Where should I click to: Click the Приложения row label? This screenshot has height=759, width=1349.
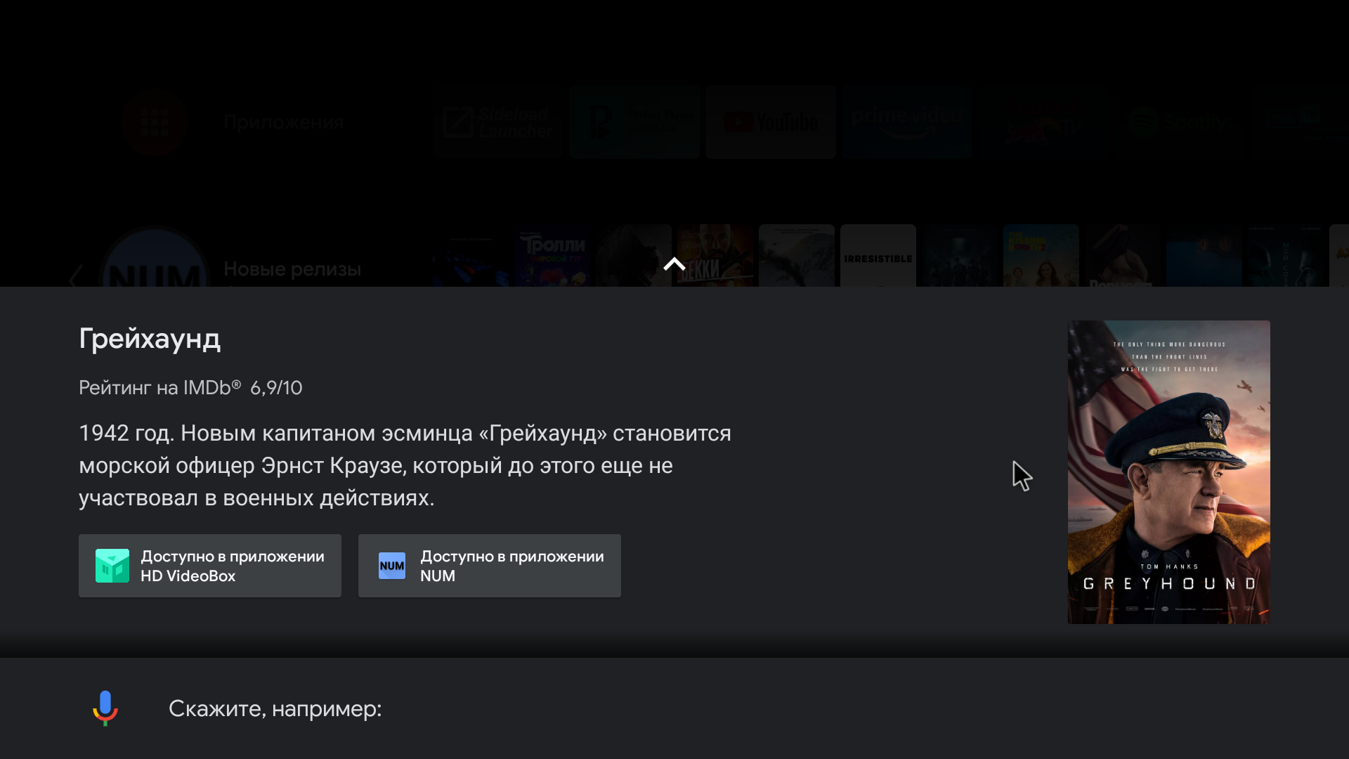284,122
